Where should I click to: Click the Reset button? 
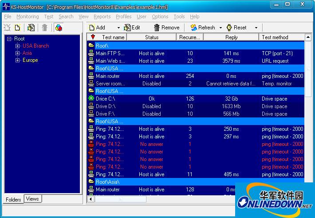click(x=236, y=28)
